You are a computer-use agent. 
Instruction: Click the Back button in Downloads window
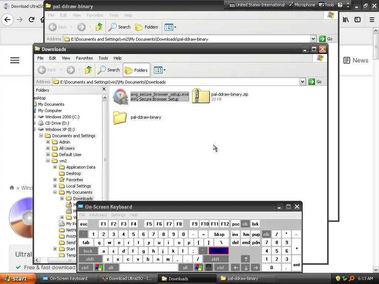coord(47,70)
